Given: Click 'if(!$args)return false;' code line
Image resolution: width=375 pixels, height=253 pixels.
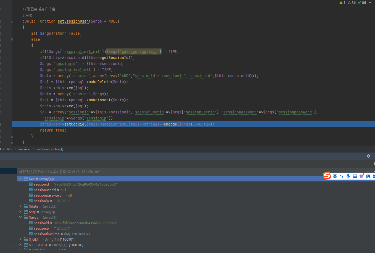Looking at the screenshot, I should [57, 33].
